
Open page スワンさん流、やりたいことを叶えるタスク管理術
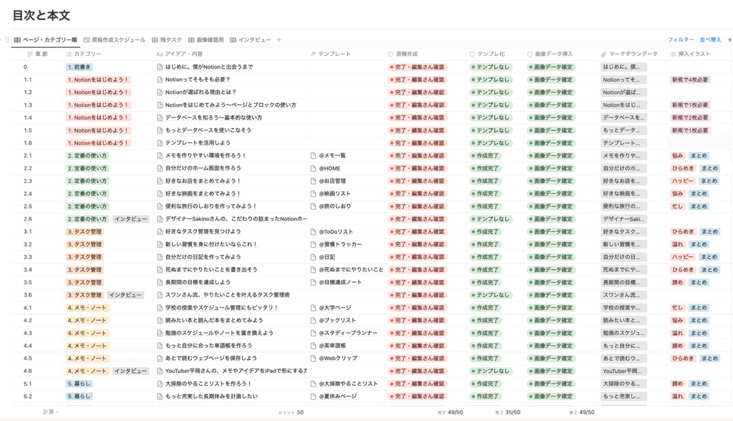pos(228,295)
